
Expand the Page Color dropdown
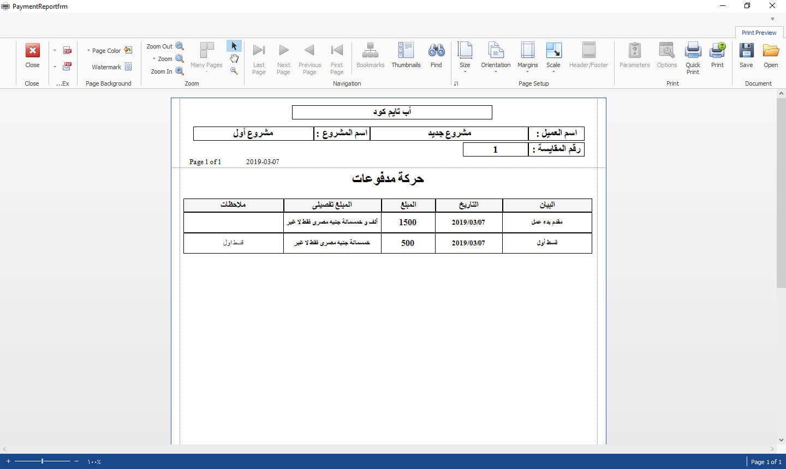click(x=89, y=51)
